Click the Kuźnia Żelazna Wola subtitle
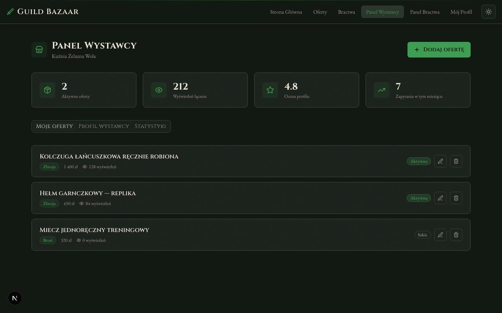 74,56
